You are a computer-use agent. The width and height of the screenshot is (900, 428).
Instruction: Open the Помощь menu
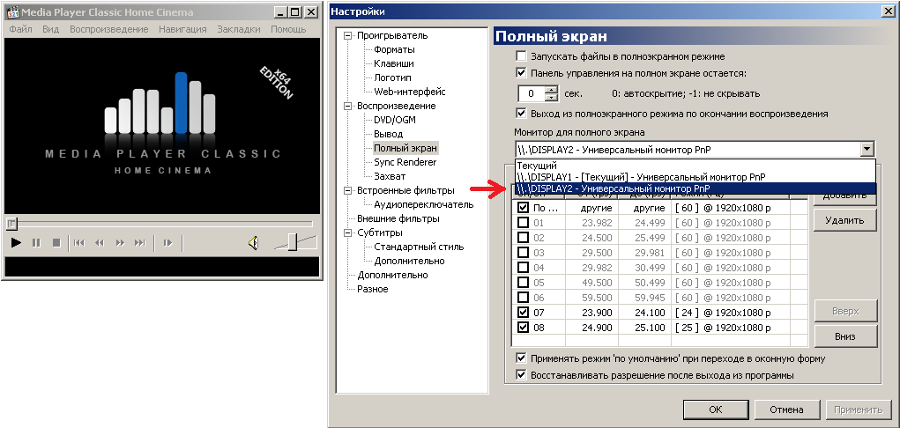point(288,29)
